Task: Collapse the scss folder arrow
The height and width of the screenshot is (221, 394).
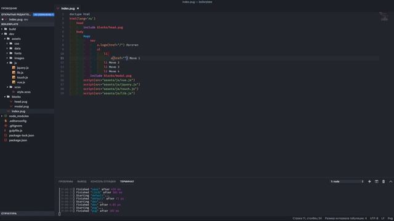Action: tap(7, 87)
